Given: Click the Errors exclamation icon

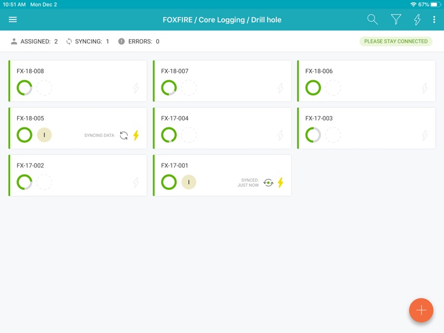Looking at the screenshot, I should coord(121,41).
